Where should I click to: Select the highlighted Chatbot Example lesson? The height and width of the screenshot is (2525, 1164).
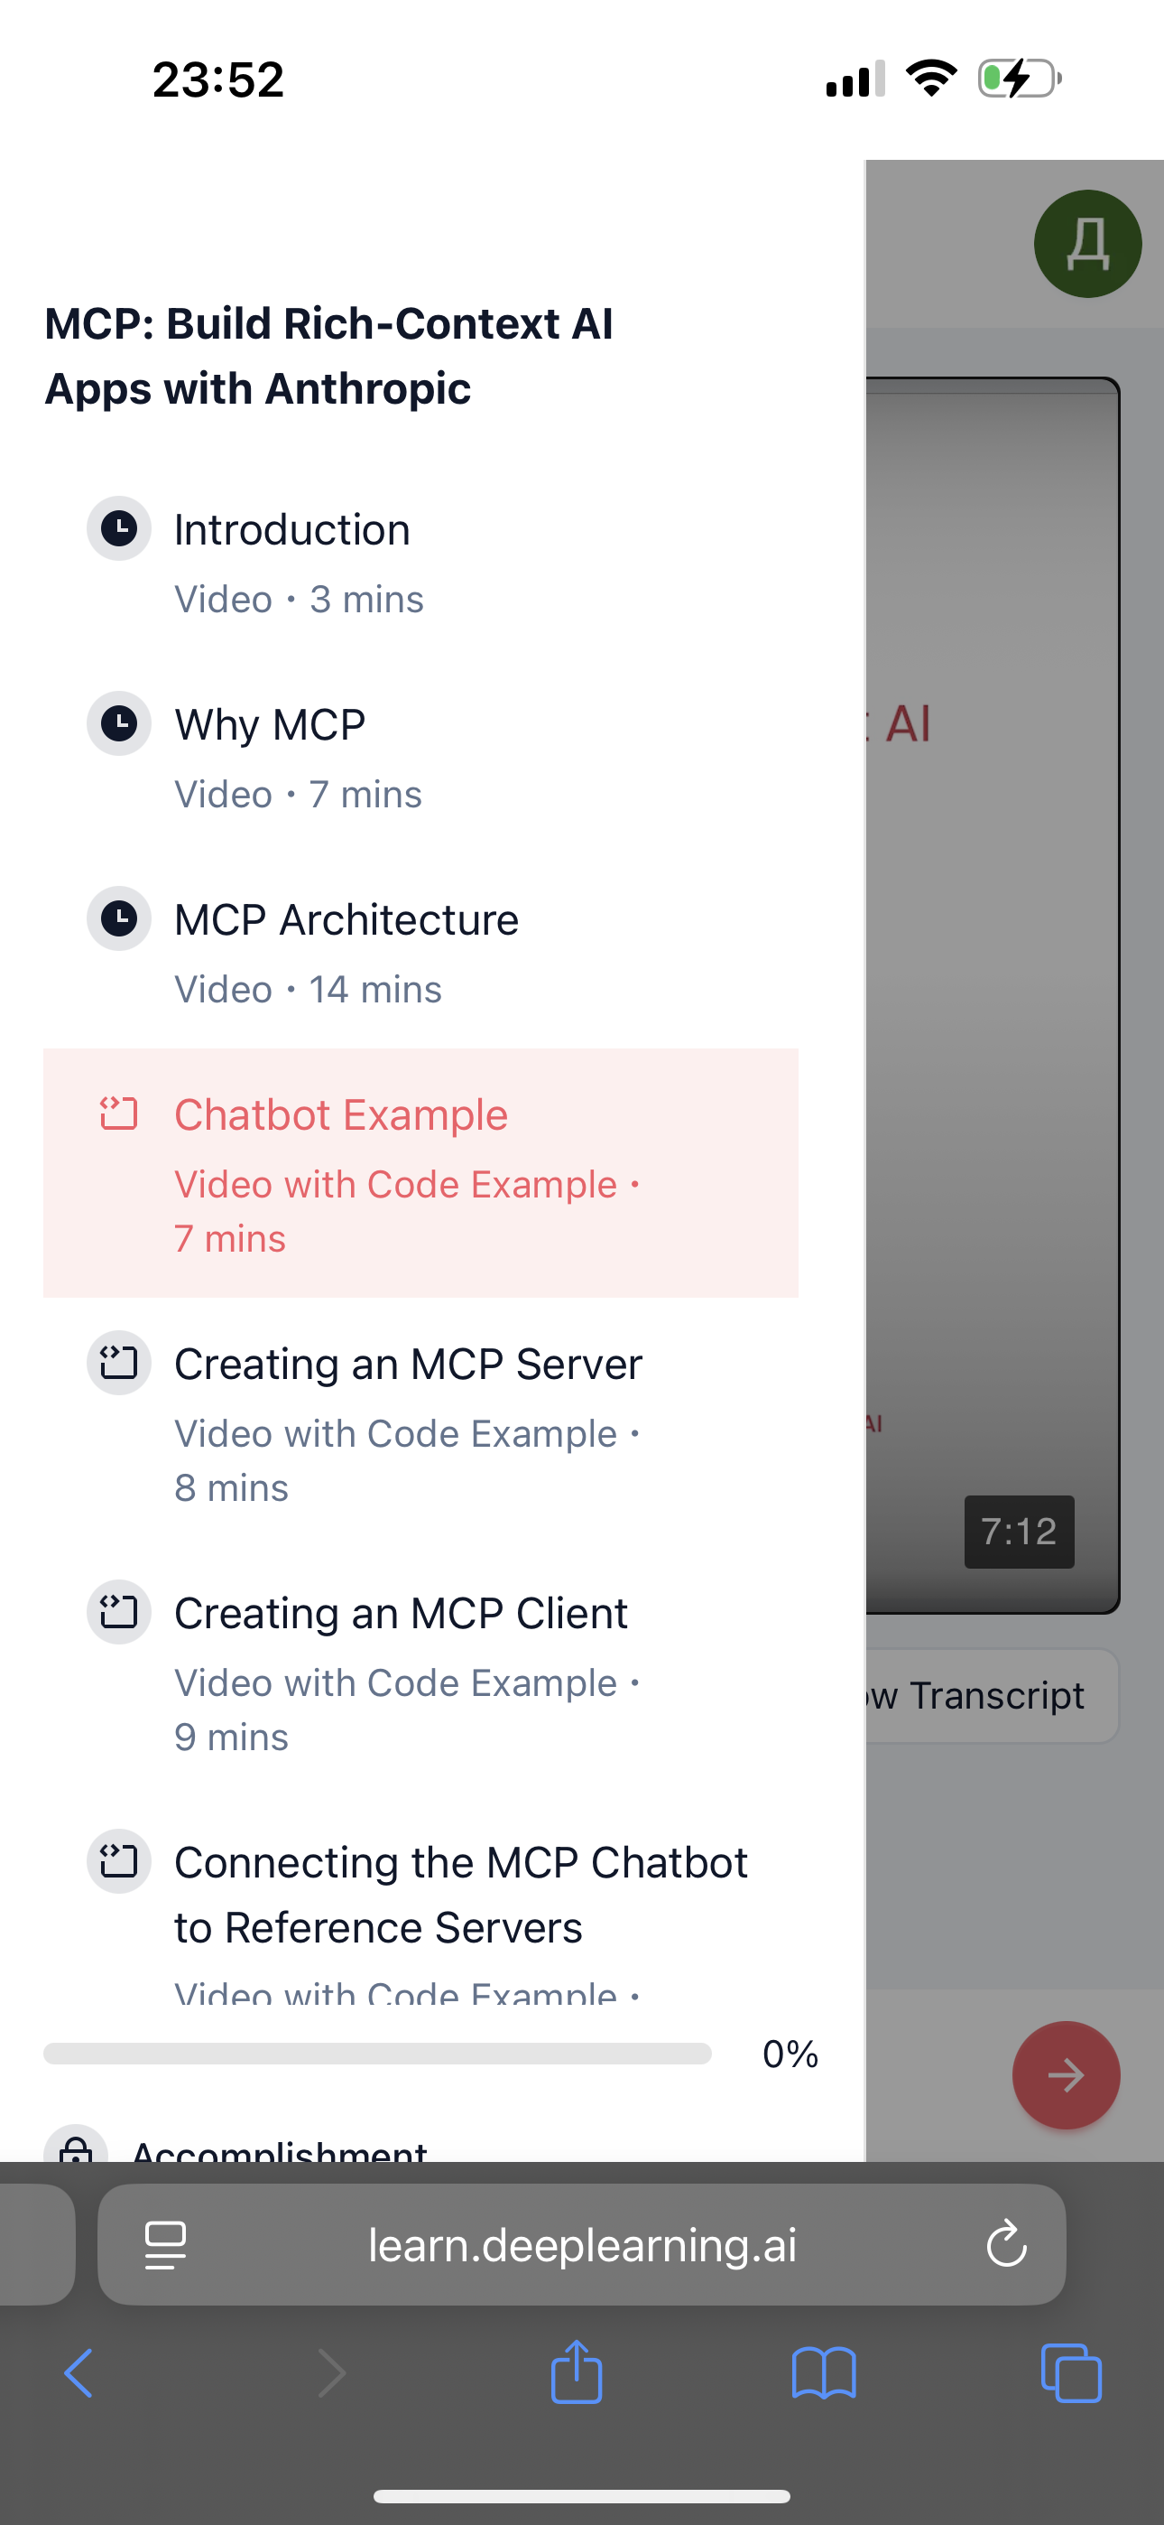click(341, 1115)
